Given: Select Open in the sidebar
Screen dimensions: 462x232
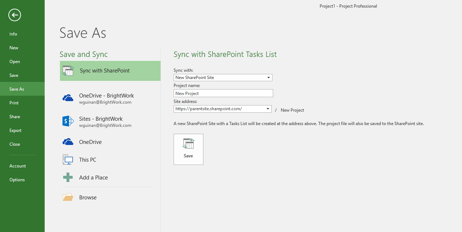Looking at the screenshot, I should point(22,62).
